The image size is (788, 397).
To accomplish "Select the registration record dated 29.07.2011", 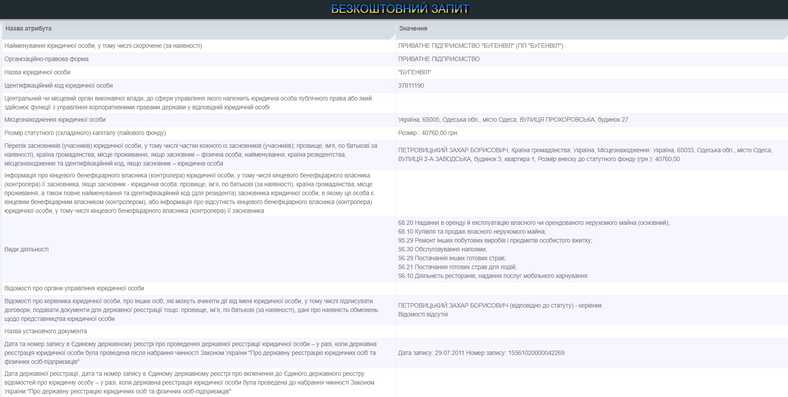I will coord(481,353).
